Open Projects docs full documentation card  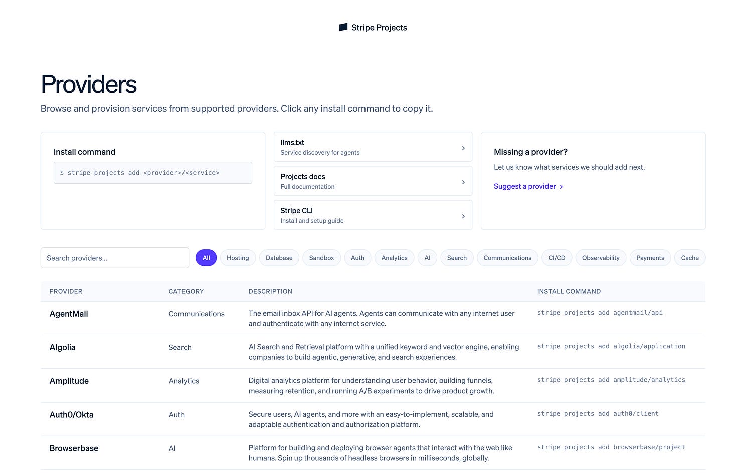pos(373,181)
